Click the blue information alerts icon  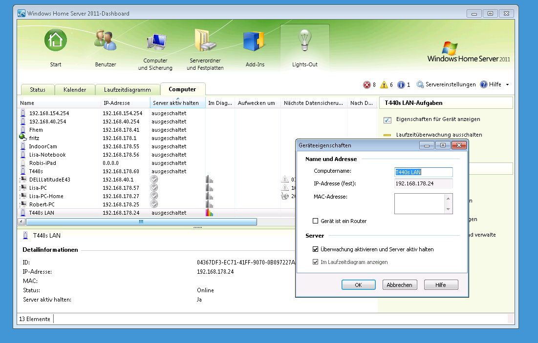coord(401,84)
